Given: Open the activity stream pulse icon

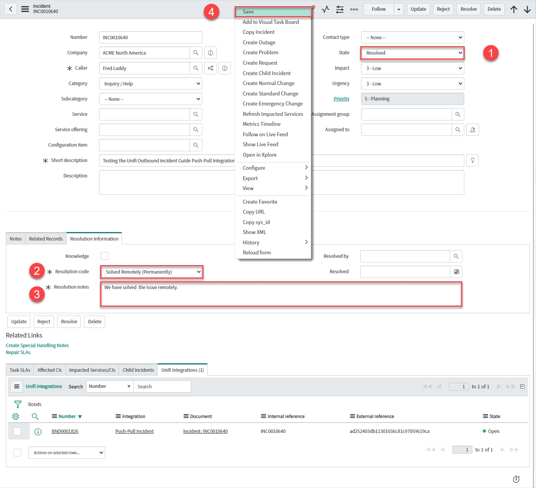Looking at the screenshot, I should coord(326,9).
